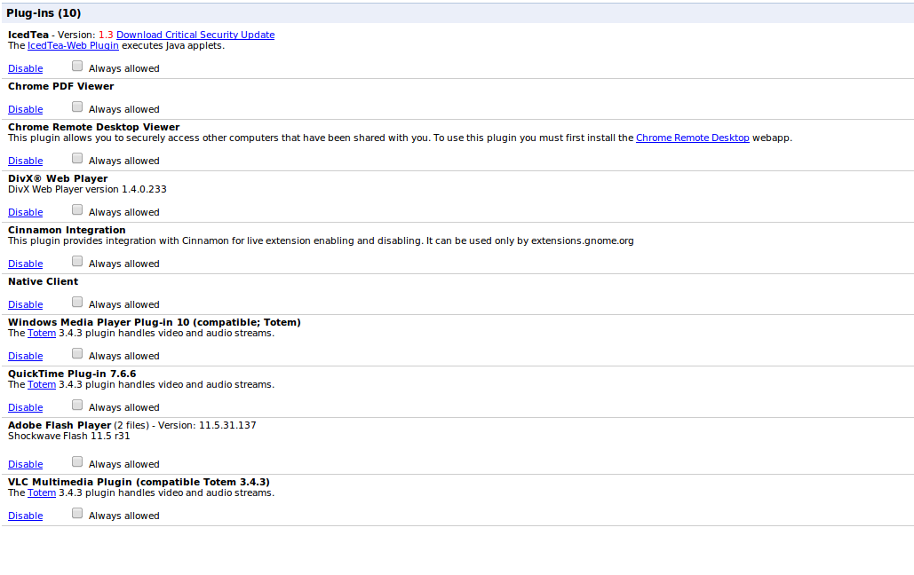914x575 pixels.
Task: Disable the QuickTime Plug-in 7.6.6
Action: pyautogui.click(x=25, y=408)
